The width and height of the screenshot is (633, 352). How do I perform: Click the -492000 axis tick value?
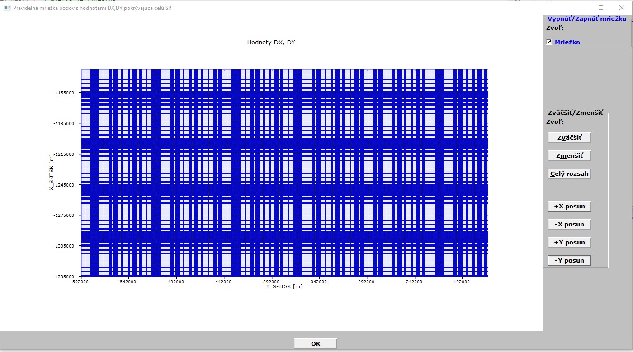click(175, 282)
